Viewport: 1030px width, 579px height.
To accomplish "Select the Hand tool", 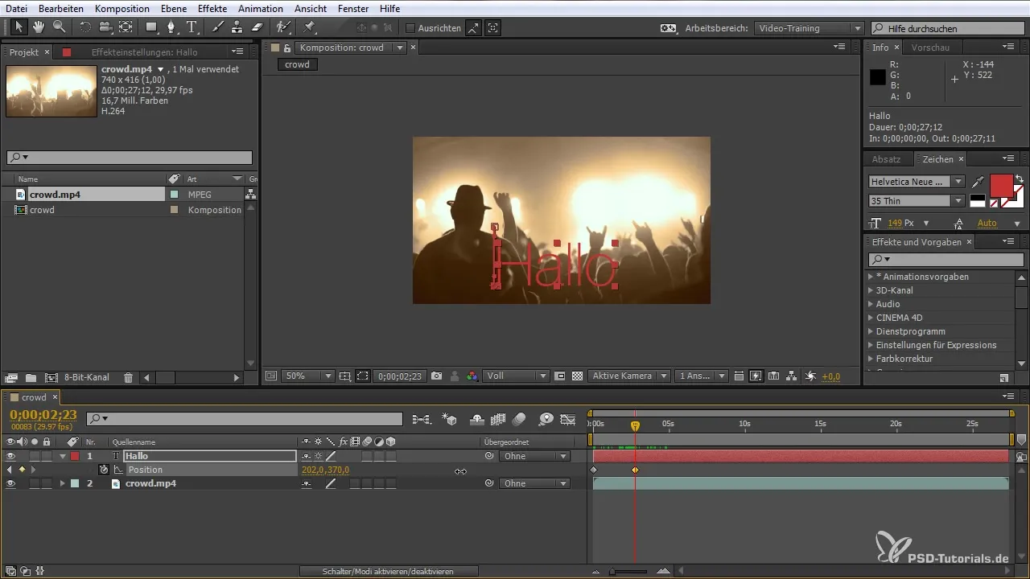I will [39, 27].
